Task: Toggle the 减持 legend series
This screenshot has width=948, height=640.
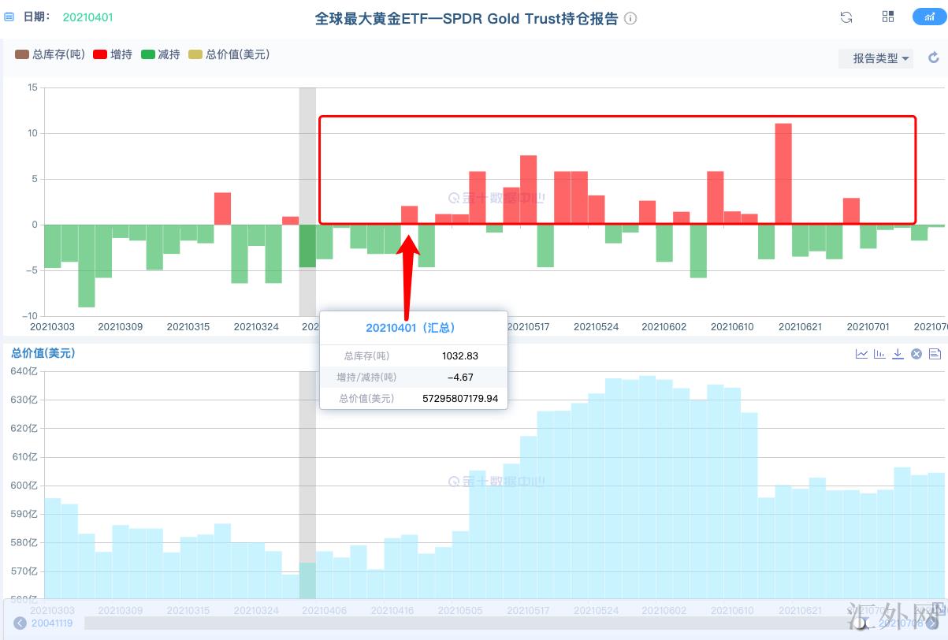Action: 161,54
